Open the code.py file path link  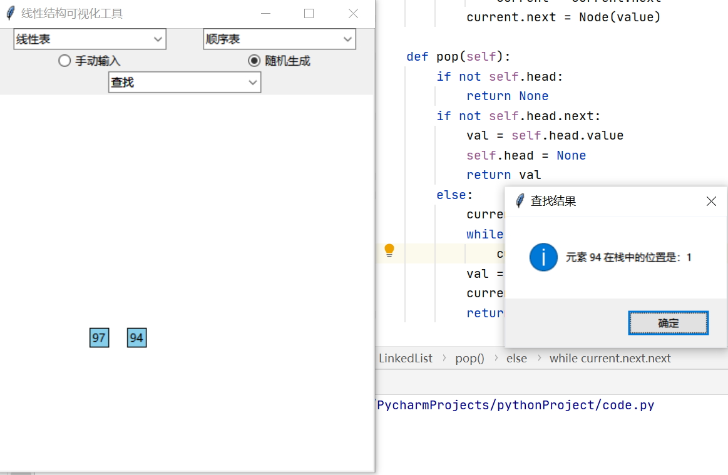point(515,405)
